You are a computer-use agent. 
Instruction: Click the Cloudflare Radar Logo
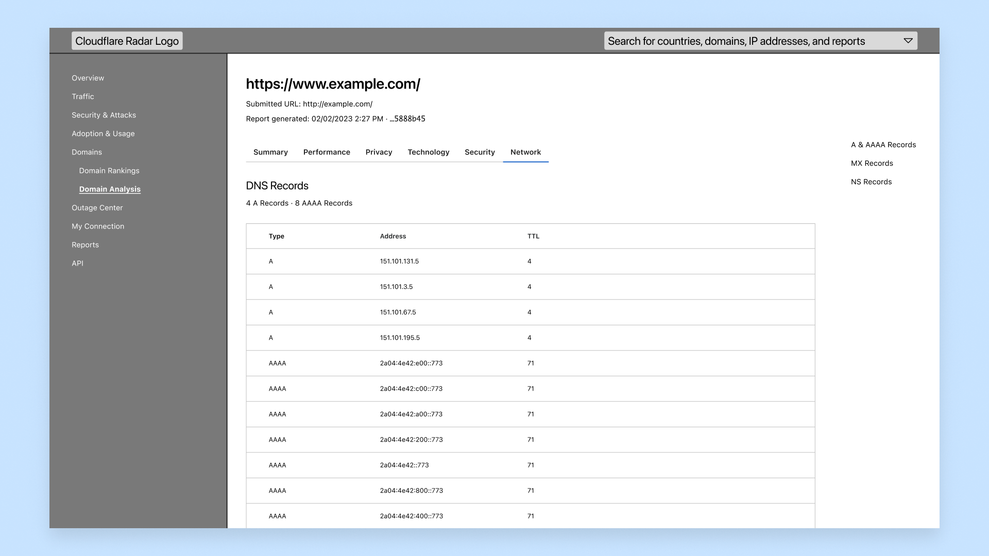pyautogui.click(x=127, y=41)
